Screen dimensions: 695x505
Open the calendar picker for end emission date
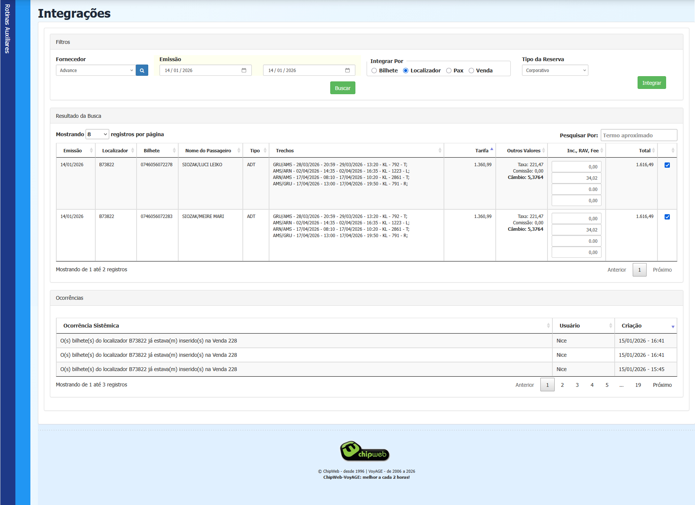coord(347,71)
